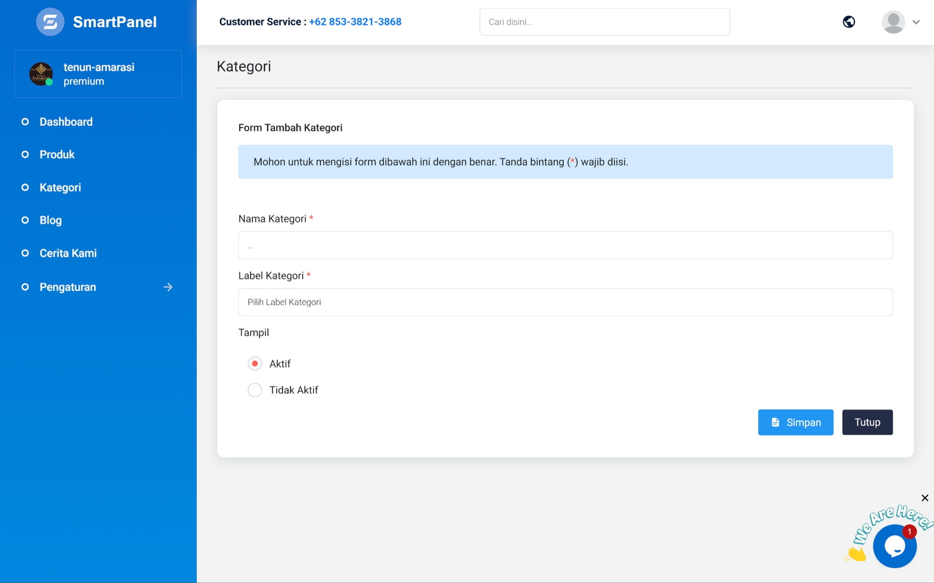
Task: Expand the user account chevron menu
Action: click(x=916, y=22)
